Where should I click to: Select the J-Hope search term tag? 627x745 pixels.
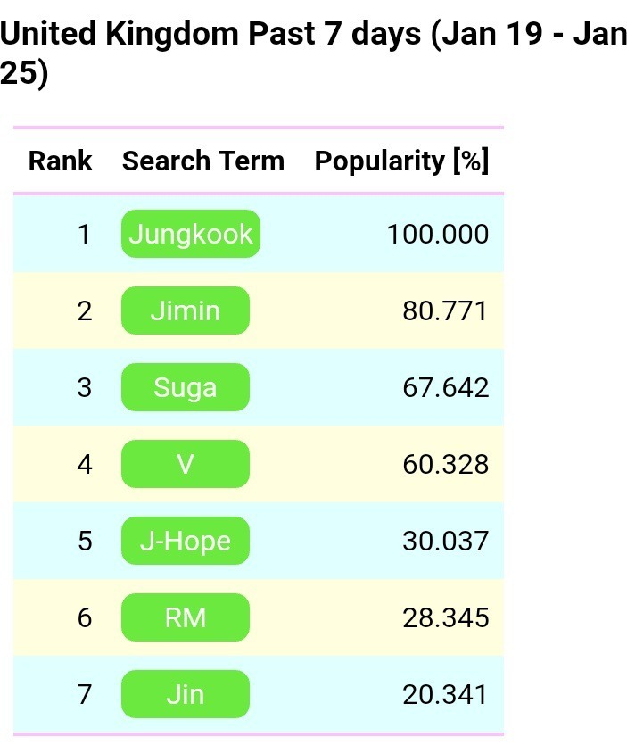click(x=186, y=542)
